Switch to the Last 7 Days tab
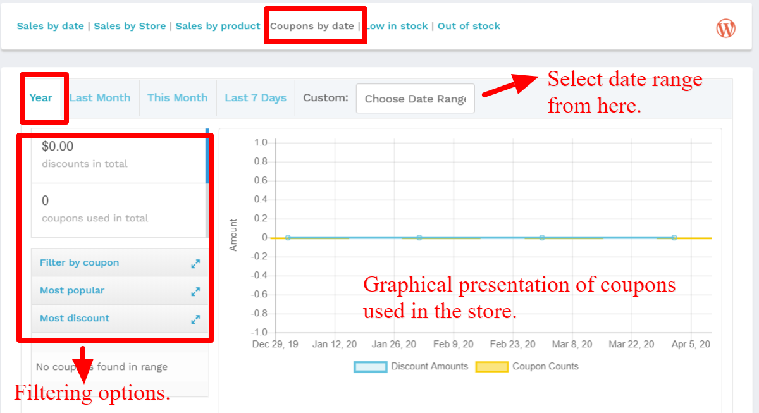 (256, 97)
